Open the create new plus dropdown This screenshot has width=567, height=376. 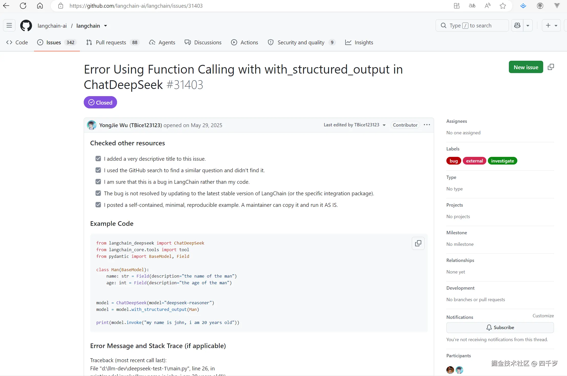point(551,25)
